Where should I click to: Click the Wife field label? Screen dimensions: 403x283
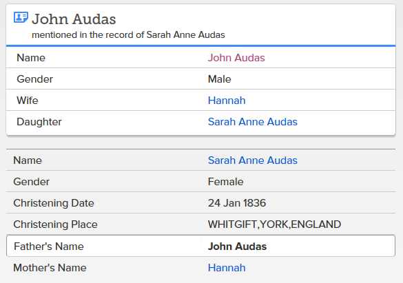pos(28,100)
